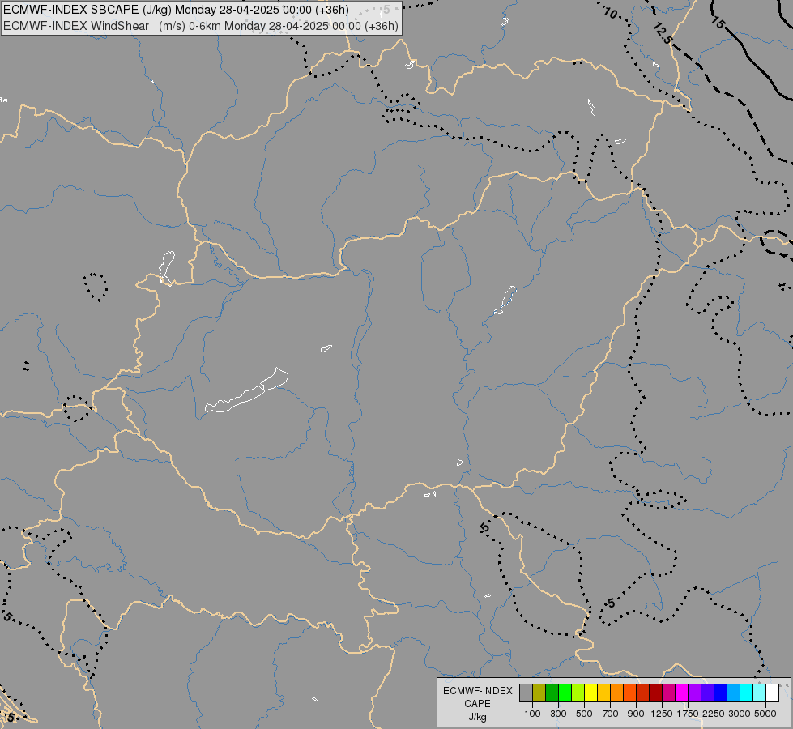Click the legend value label 2250
Image resolution: width=793 pixels, height=729 pixels.
(714, 714)
